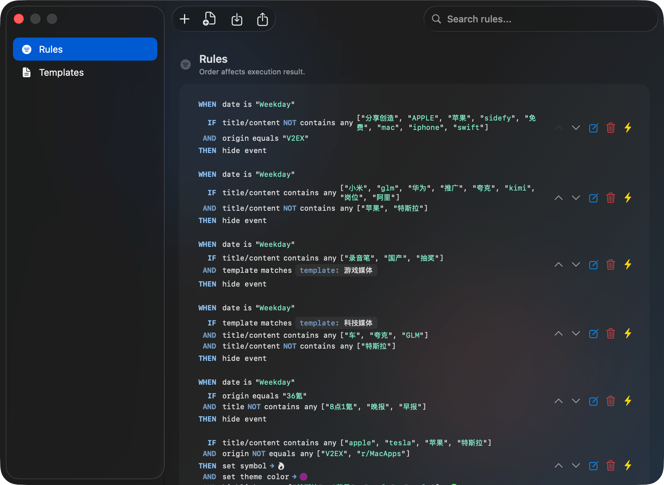Edit the rule with origin equals "V2EX"
Image resolution: width=664 pixels, height=485 pixels.
593,128
